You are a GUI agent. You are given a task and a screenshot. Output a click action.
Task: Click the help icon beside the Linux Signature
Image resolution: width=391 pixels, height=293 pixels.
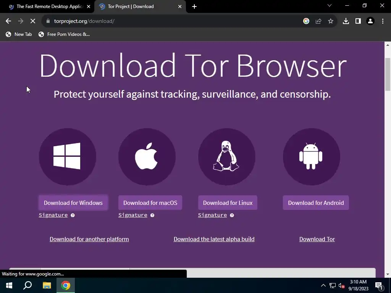pos(232,215)
